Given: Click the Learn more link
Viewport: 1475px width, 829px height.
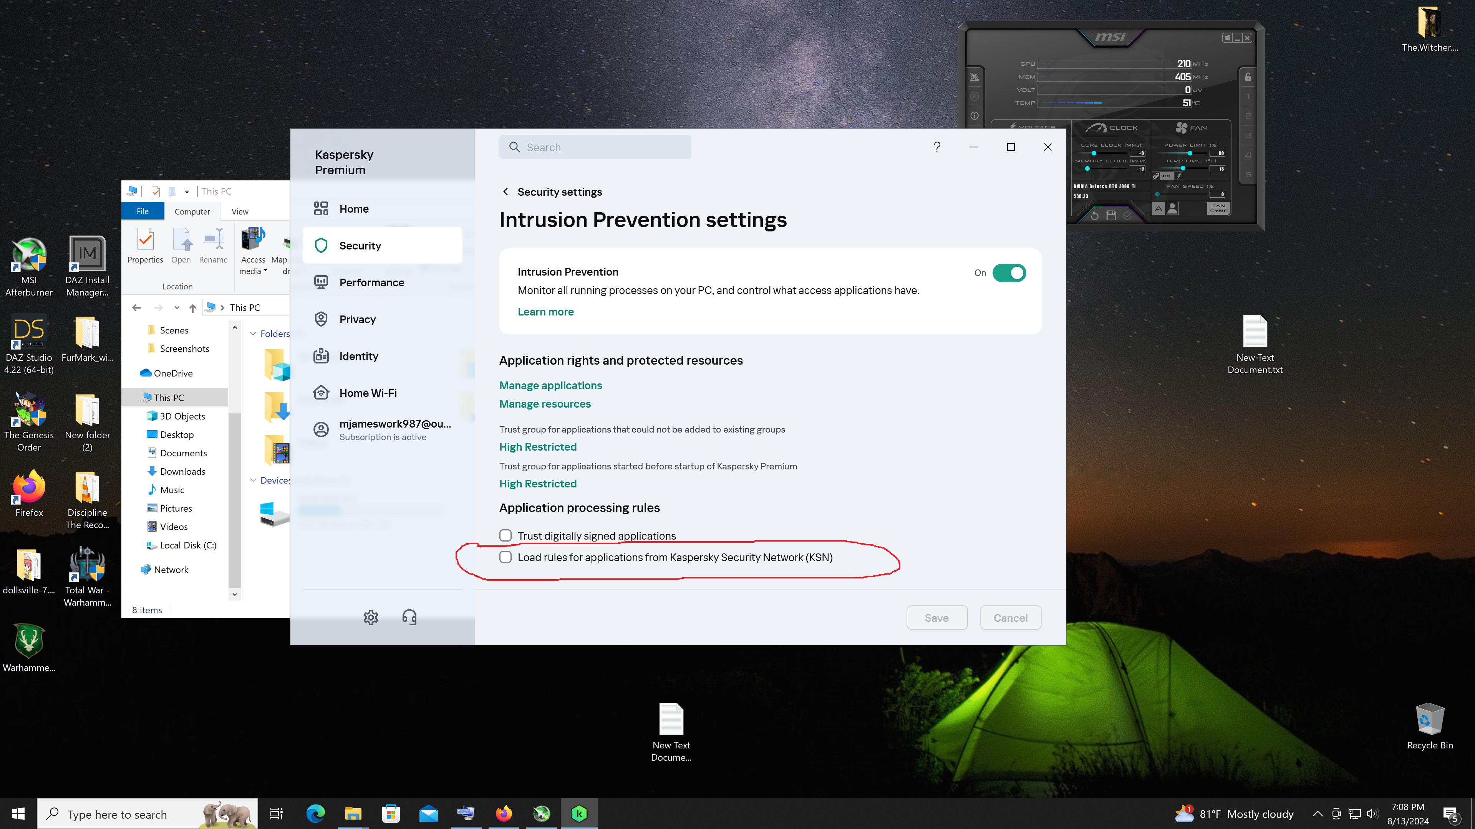Looking at the screenshot, I should 545,312.
